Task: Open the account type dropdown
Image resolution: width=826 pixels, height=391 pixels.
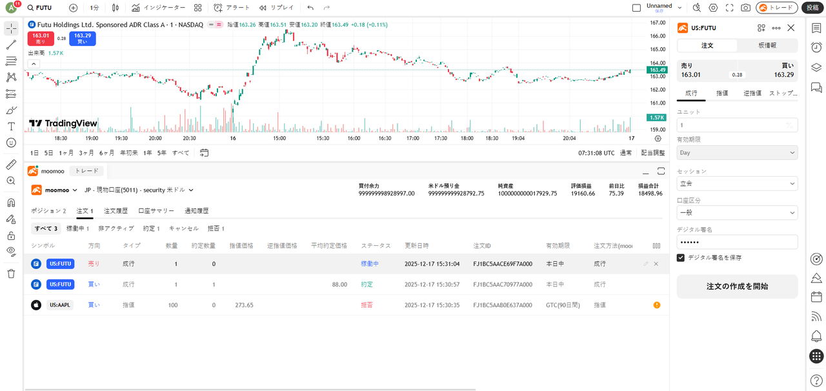Action: [x=737, y=213]
